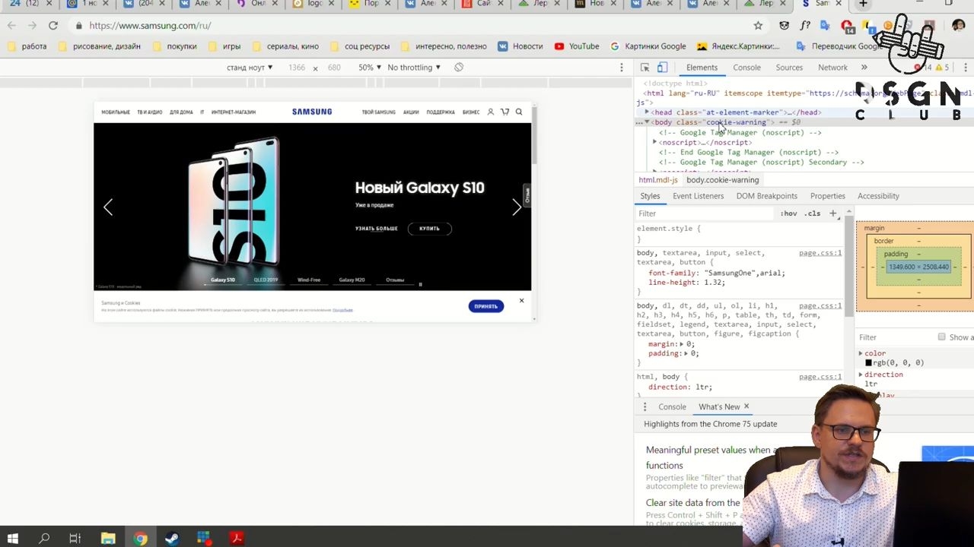The width and height of the screenshot is (974, 547).
Task: Expand the margin shorthand property
Action: (x=683, y=344)
